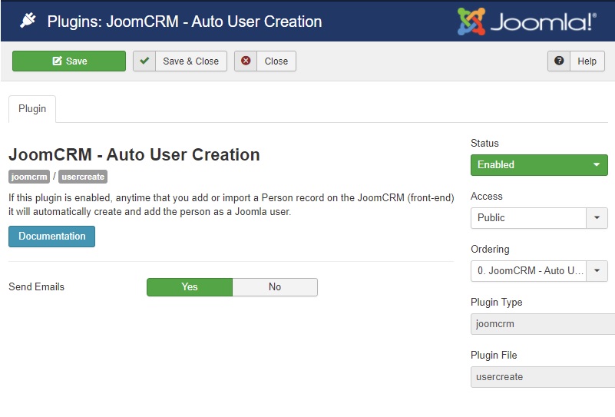Viewport: 615px width, 417px height.
Task: Click the Close label in the toolbar
Action: 276,61
